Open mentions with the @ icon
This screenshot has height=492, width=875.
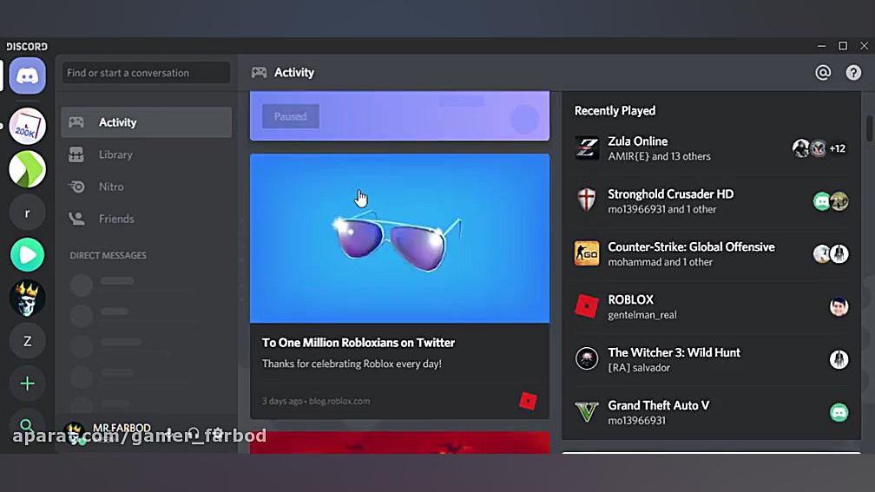823,73
